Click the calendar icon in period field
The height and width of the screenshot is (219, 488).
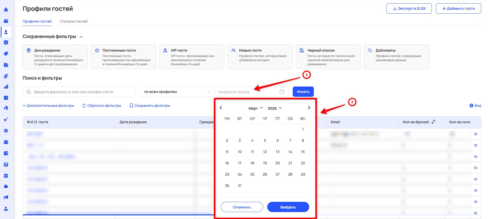pyautogui.click(x=282, y=92)
